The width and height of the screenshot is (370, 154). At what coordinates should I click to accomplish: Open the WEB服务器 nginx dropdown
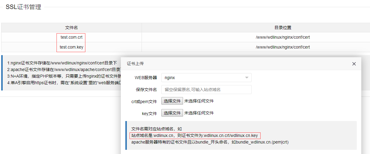coord(206,78)
